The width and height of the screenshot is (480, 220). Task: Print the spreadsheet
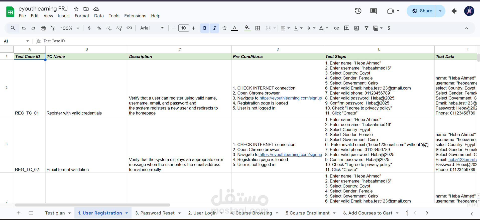(x=43, y=28)
